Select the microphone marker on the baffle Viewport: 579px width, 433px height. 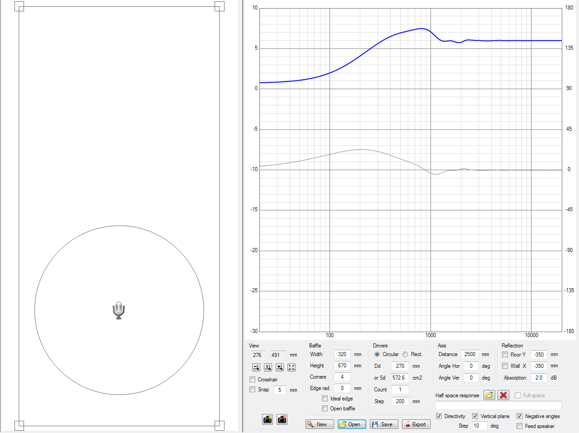coord(119,310)
